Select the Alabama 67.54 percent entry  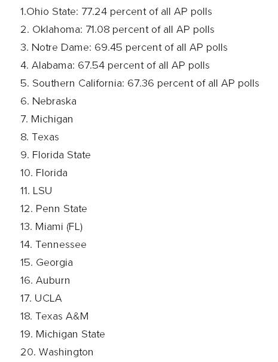115,65
